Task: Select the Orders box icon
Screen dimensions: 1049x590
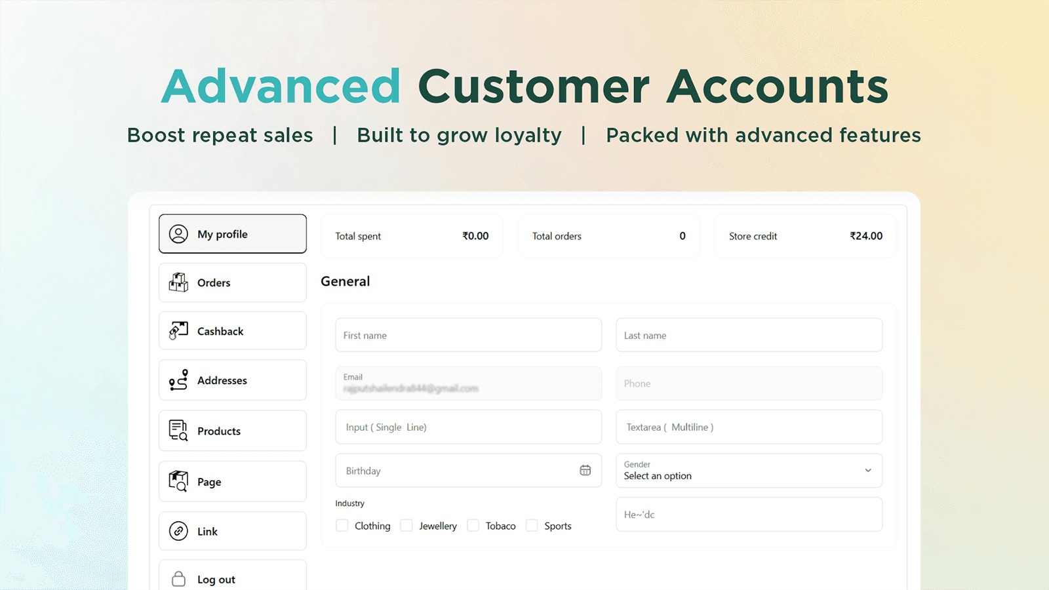Action: pyautogui.click(x=177, y=283)
